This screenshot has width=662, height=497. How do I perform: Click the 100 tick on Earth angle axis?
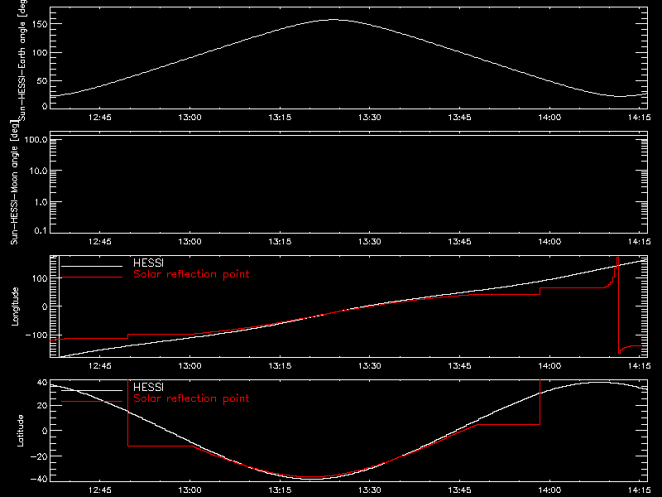(x=39, y=53)
